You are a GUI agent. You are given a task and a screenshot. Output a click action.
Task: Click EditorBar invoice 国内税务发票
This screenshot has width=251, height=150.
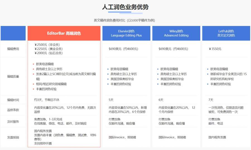click(x=43, y=131)
